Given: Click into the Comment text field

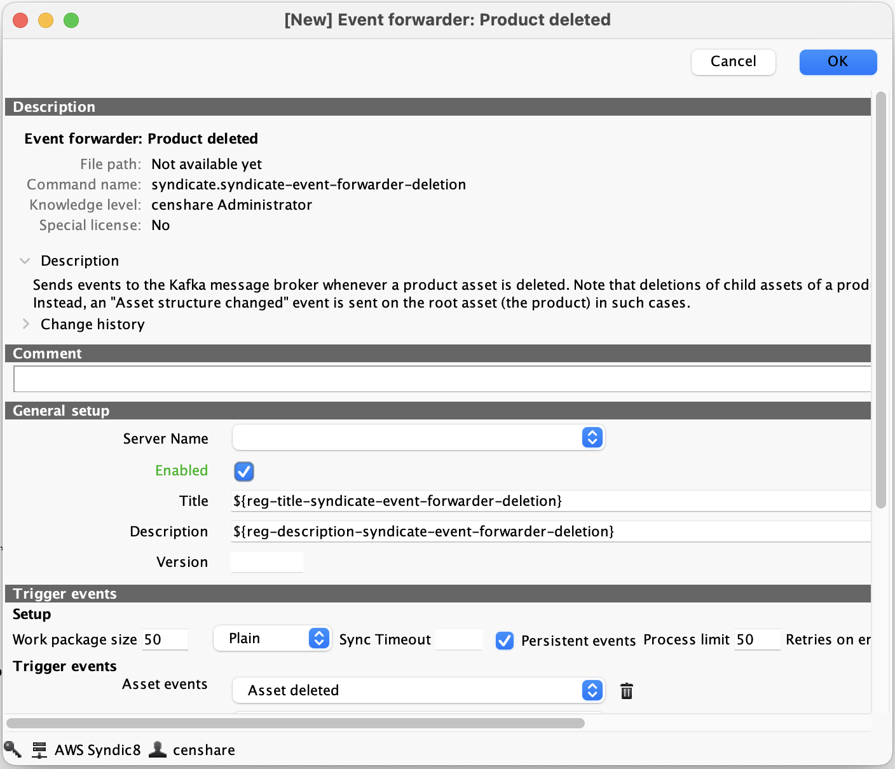Looking at the screenshot, I should pyautogui.click(x=441, y=379).
